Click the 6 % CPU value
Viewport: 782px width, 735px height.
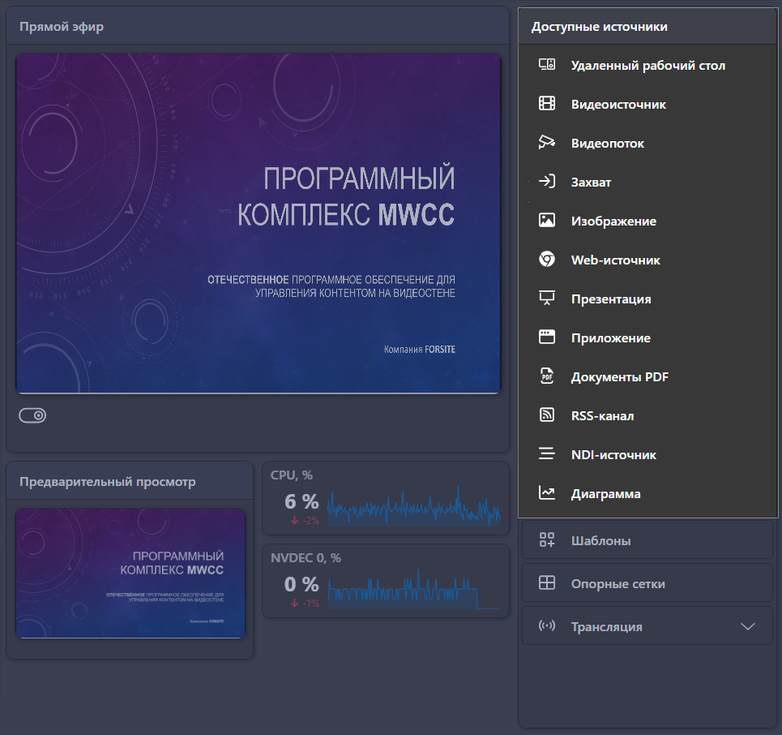point(301,501)
